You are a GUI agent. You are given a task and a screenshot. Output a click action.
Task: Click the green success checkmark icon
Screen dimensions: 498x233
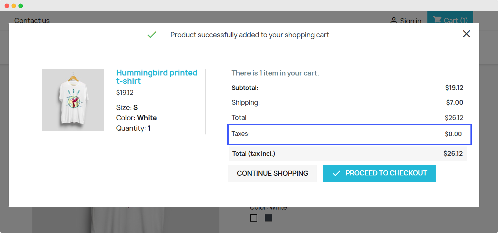[152, 34]
